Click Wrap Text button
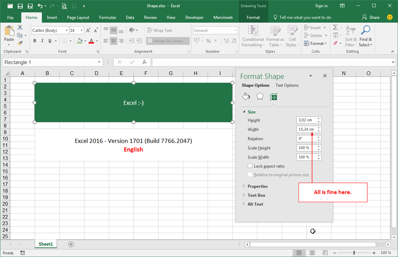The height and width of the screenshot is (257, 398). pyautogui.click(x=160, y=30)
